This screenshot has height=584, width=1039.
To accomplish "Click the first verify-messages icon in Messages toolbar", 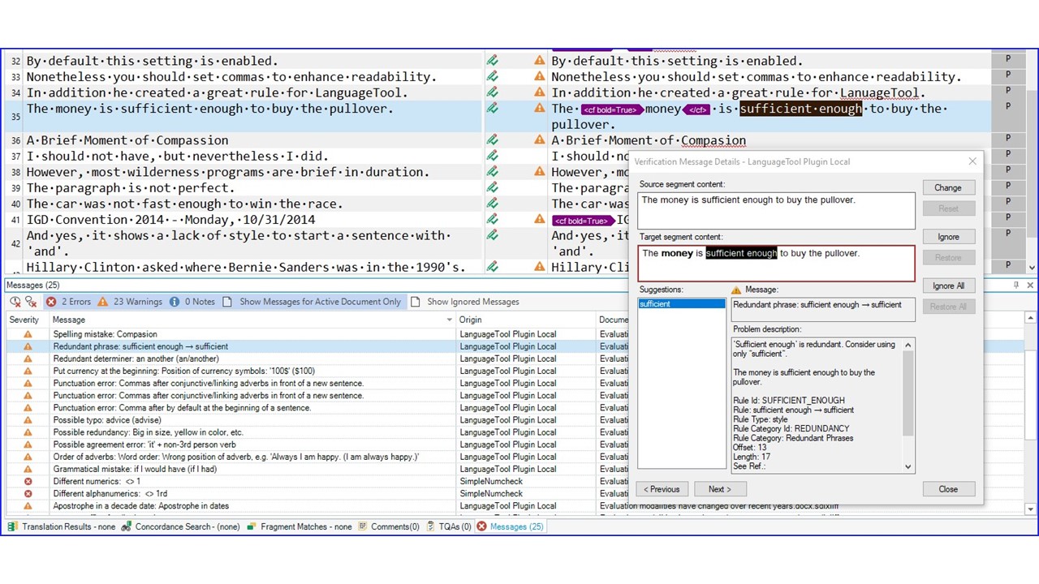I will [x=15, y=302].
